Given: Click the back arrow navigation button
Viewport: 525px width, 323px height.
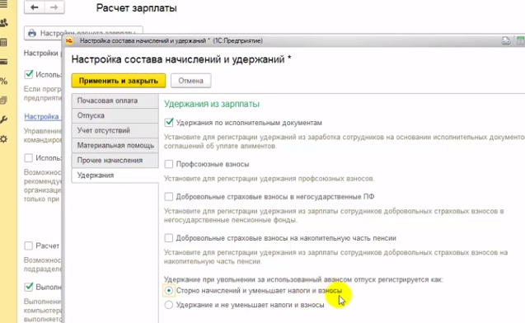Looking at the screenshot, I should pyautogui.click(x=34, y=7).
